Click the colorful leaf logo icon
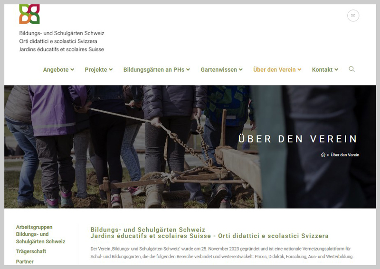 29,14
